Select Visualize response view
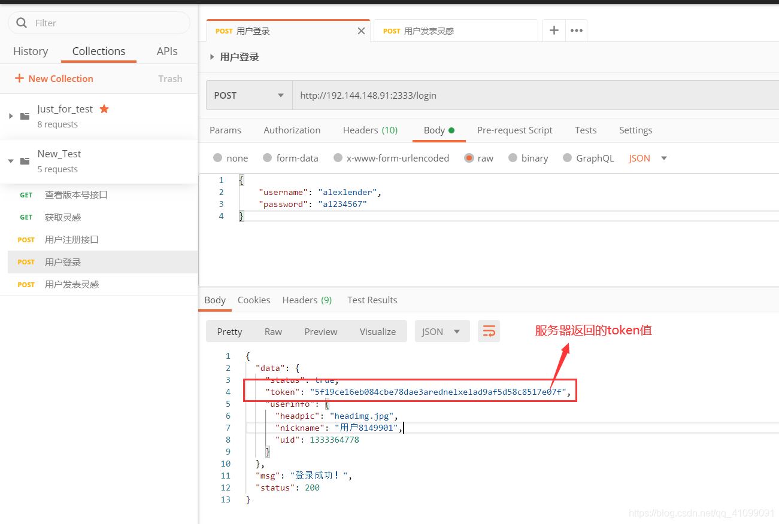Image resolution: width=779 pixels, height=524 pixels. click(377, 331)
